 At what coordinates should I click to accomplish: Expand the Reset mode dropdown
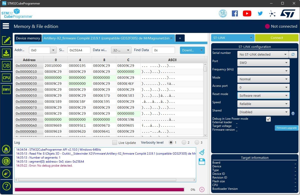pos(263,96)
